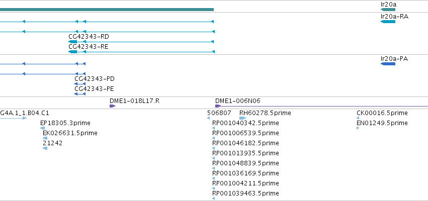Image resolution: width=428 pixels, height=201 pixels.
Task: Select the Ir20a-PA protein glyph
Action: pyautogui.click(x=388, y=64)
